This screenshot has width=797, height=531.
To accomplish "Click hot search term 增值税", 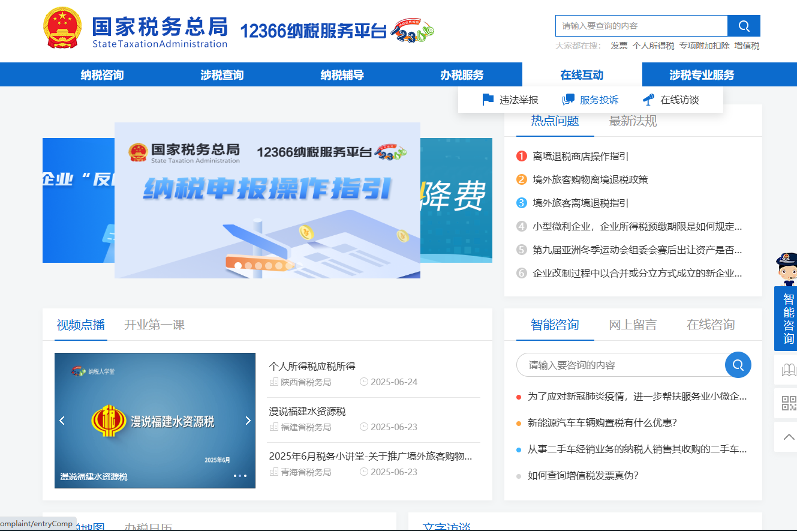I will pyautogui.click(x=747, y=46).
